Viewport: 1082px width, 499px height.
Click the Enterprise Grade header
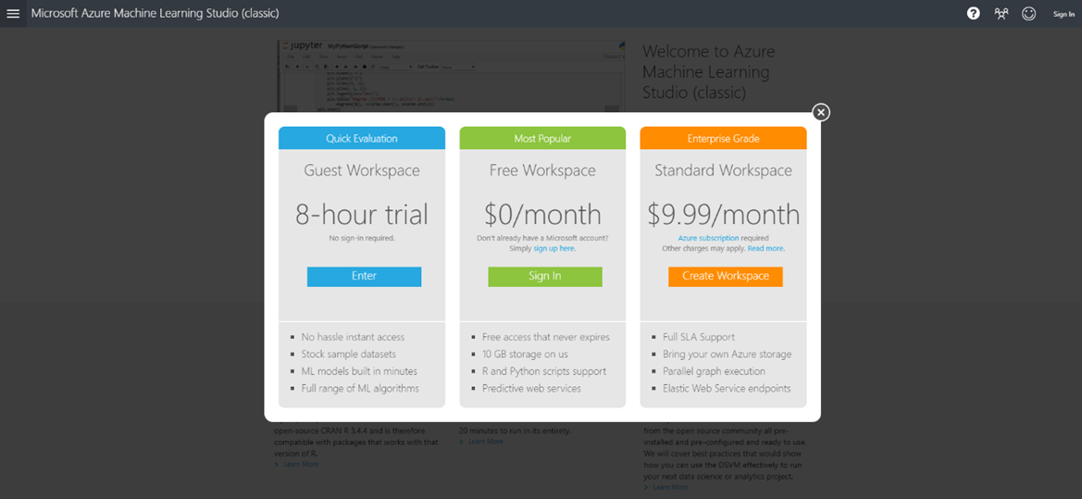723,138
